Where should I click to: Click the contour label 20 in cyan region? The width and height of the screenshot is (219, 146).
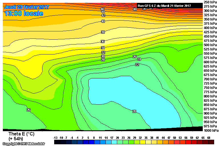[134, 111]
